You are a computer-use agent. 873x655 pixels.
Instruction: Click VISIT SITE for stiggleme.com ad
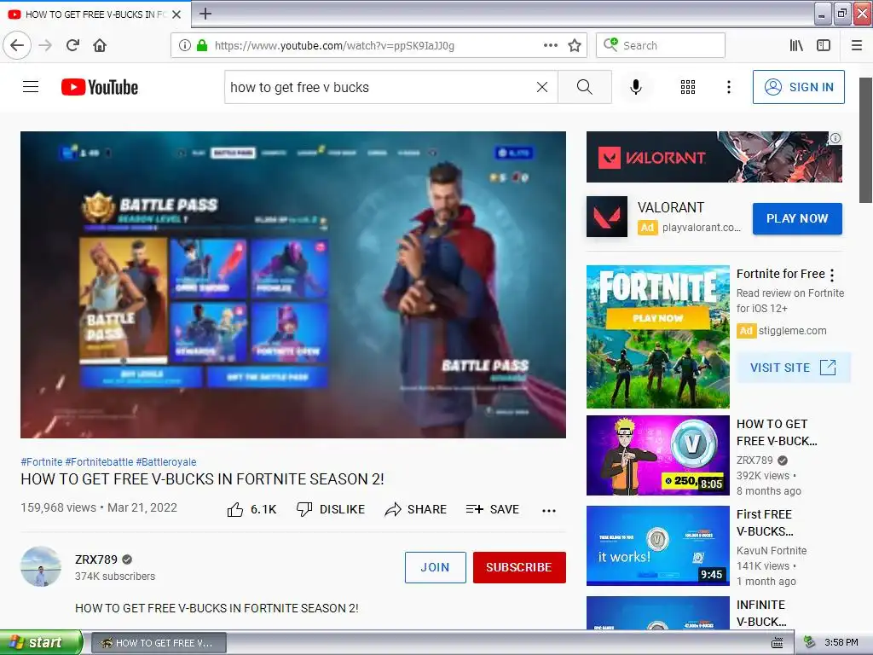point(794,368)
